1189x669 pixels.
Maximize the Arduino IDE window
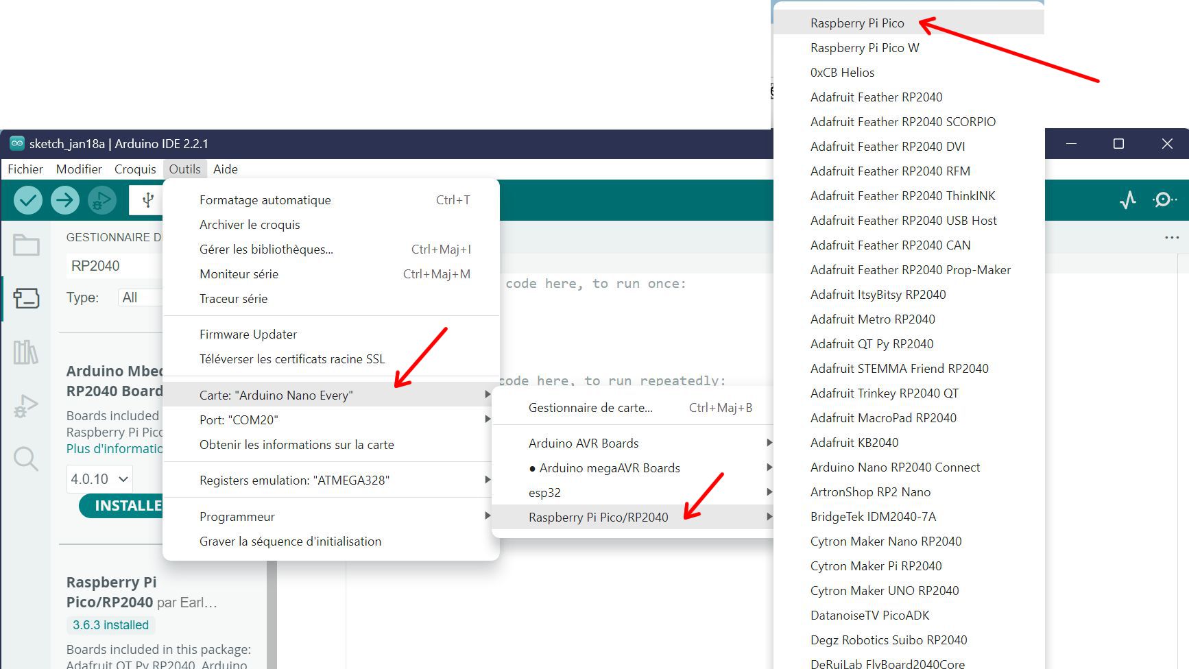click(1118, 143)
